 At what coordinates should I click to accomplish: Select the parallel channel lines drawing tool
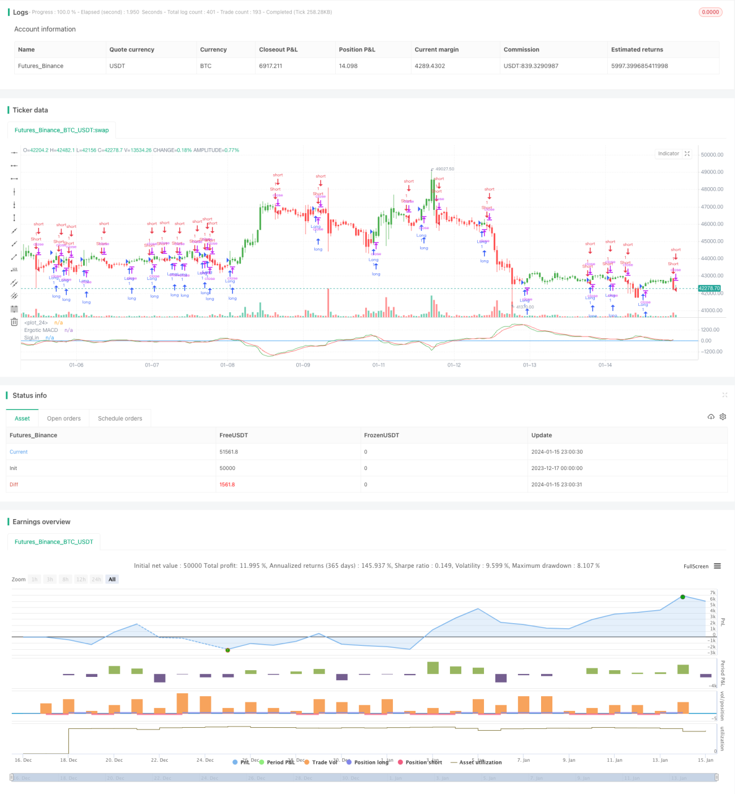tap(14, 283)
